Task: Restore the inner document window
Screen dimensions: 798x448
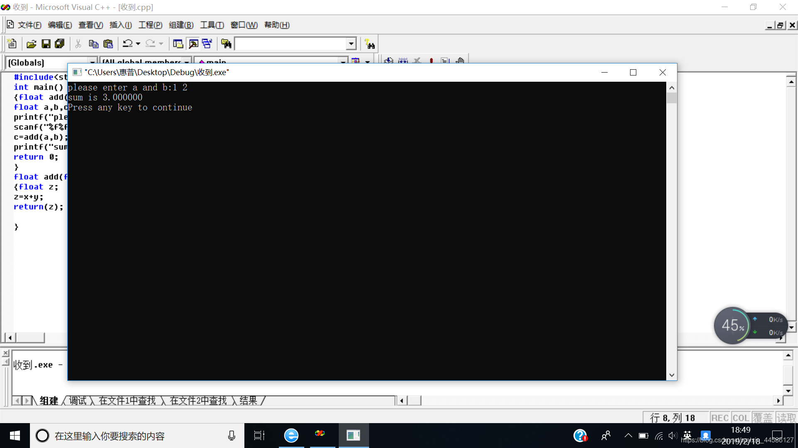Action: pyautogui.click(x=780, y=25)
